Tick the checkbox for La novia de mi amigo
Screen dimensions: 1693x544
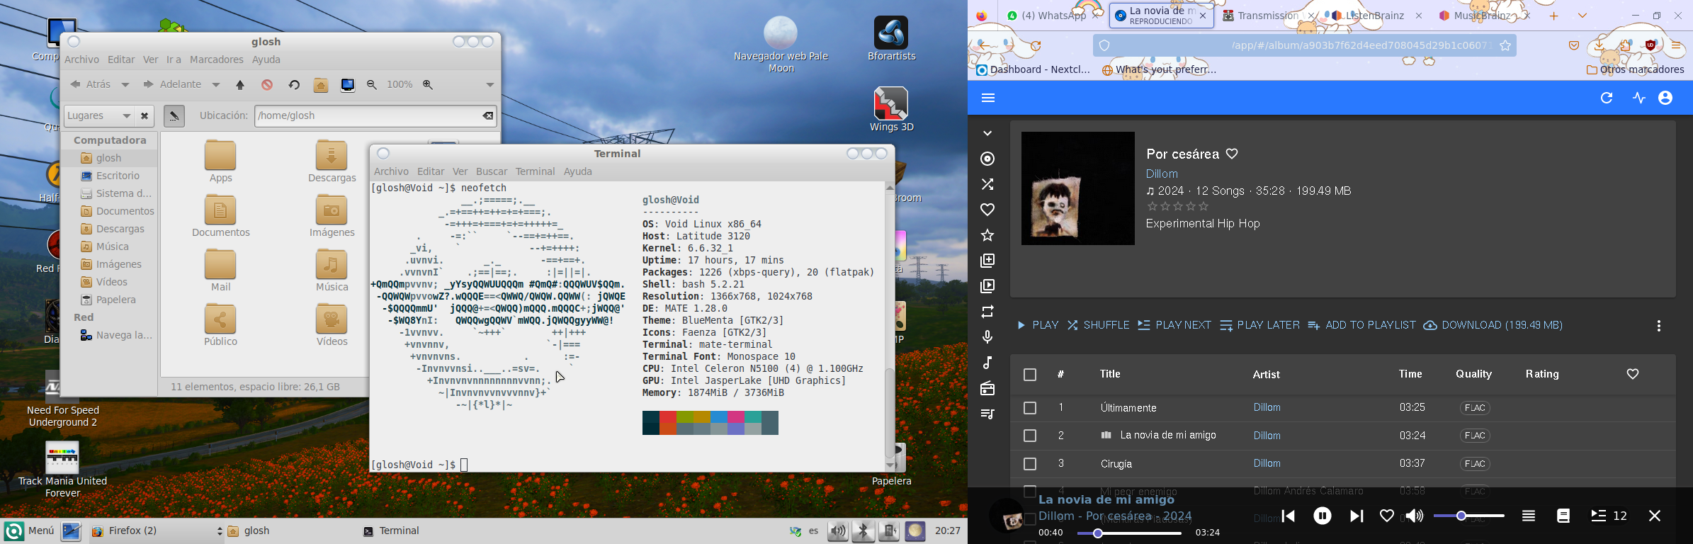click(1030, 436)
